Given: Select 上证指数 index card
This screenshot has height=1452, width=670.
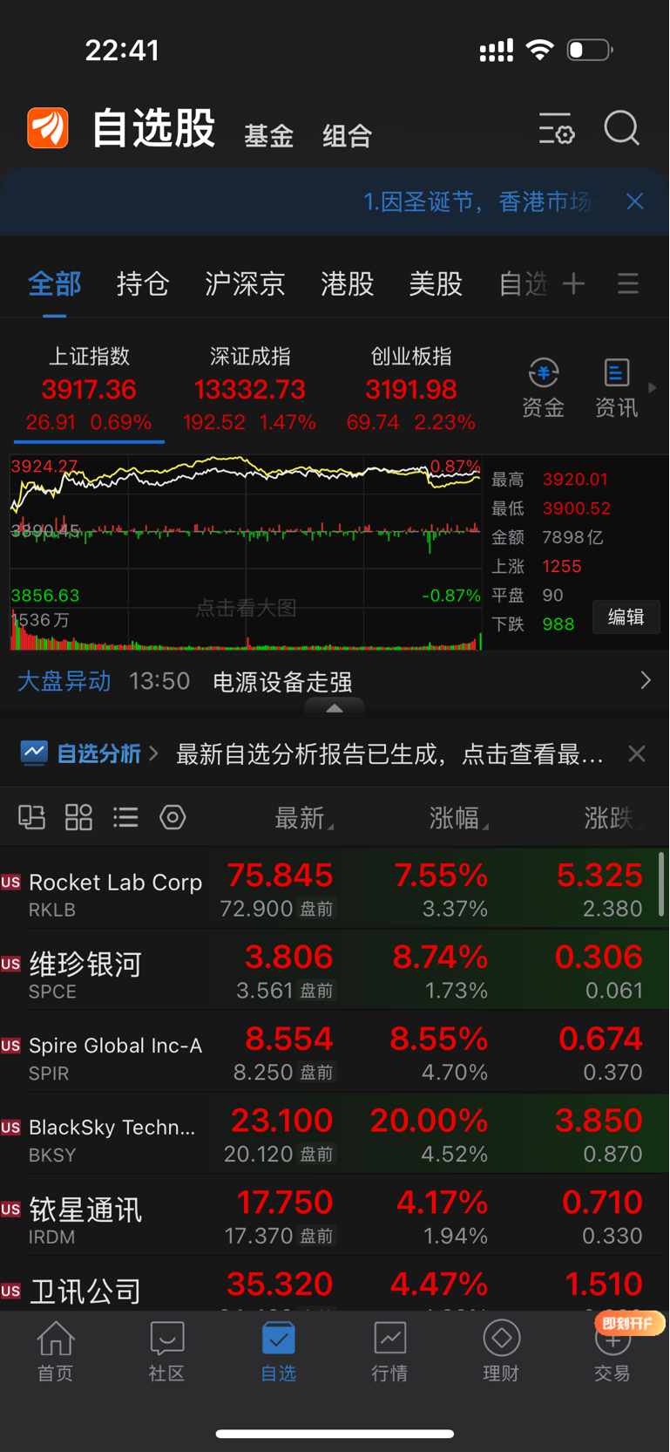Looking at the screenshot, I should click(89, 390).
